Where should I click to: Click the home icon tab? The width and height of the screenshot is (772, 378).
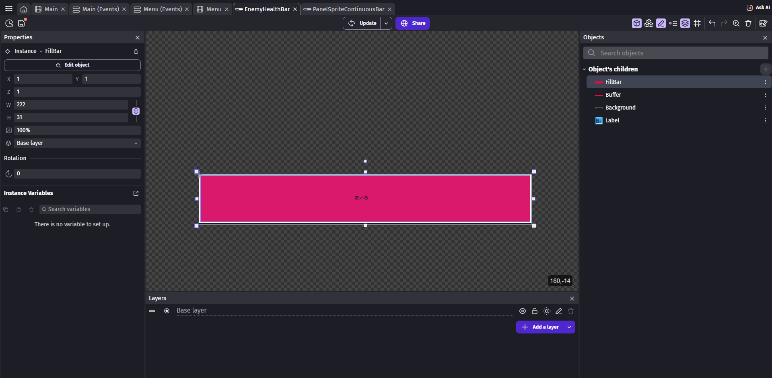point(24,9)
